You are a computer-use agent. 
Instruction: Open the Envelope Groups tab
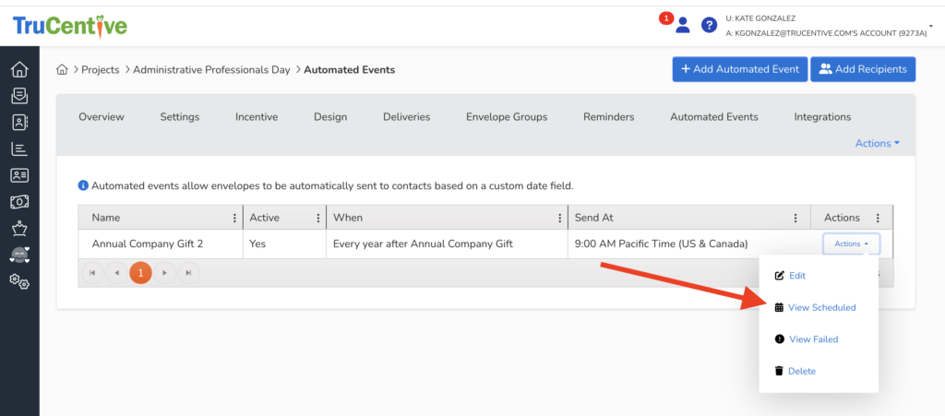tap(506, 117)
